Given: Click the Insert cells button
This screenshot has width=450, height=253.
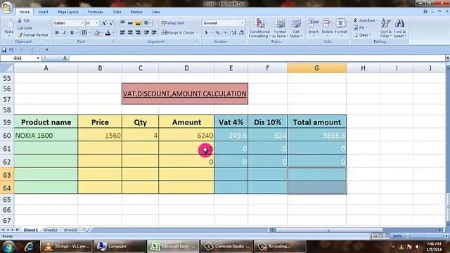Looking at the screenshot, I should pyautogui.click(x=314, y=27).
